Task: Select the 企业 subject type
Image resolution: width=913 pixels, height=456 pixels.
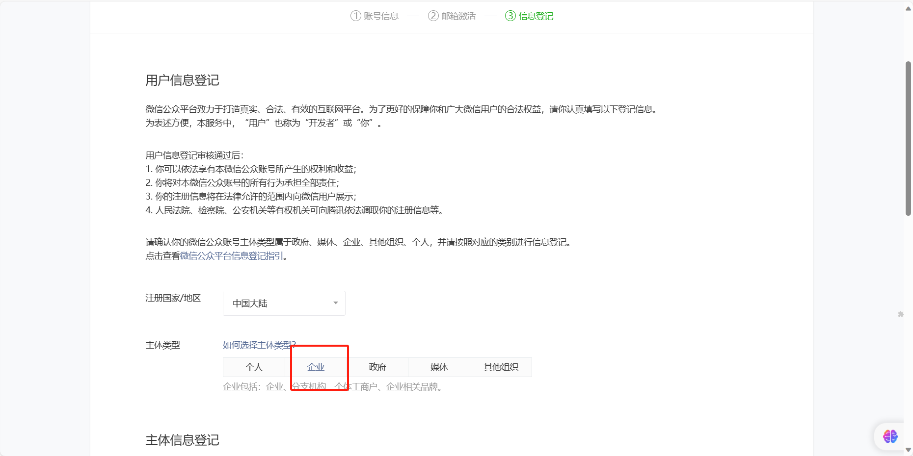Action: (x=316, y=367)
